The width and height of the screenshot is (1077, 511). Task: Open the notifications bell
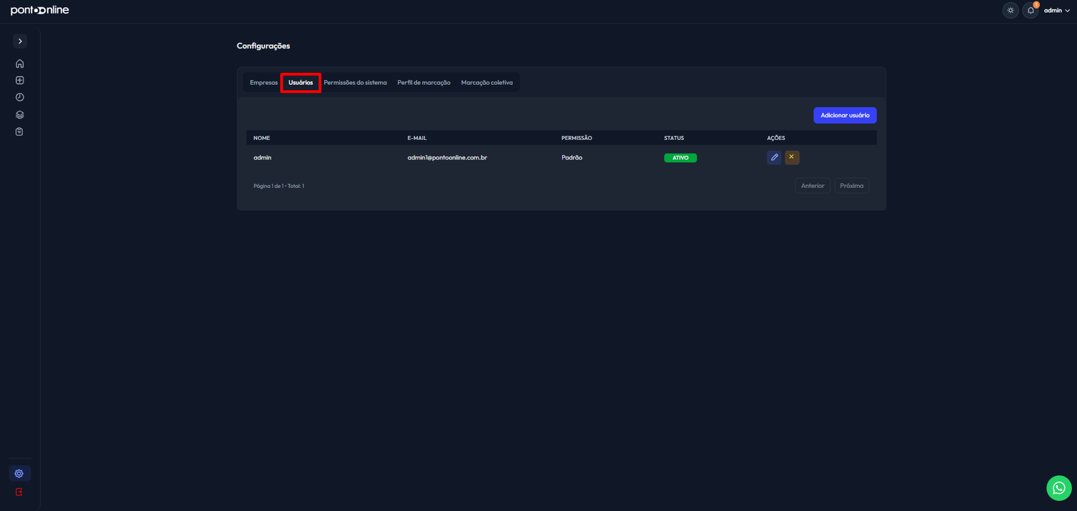tap(1031, 10)
